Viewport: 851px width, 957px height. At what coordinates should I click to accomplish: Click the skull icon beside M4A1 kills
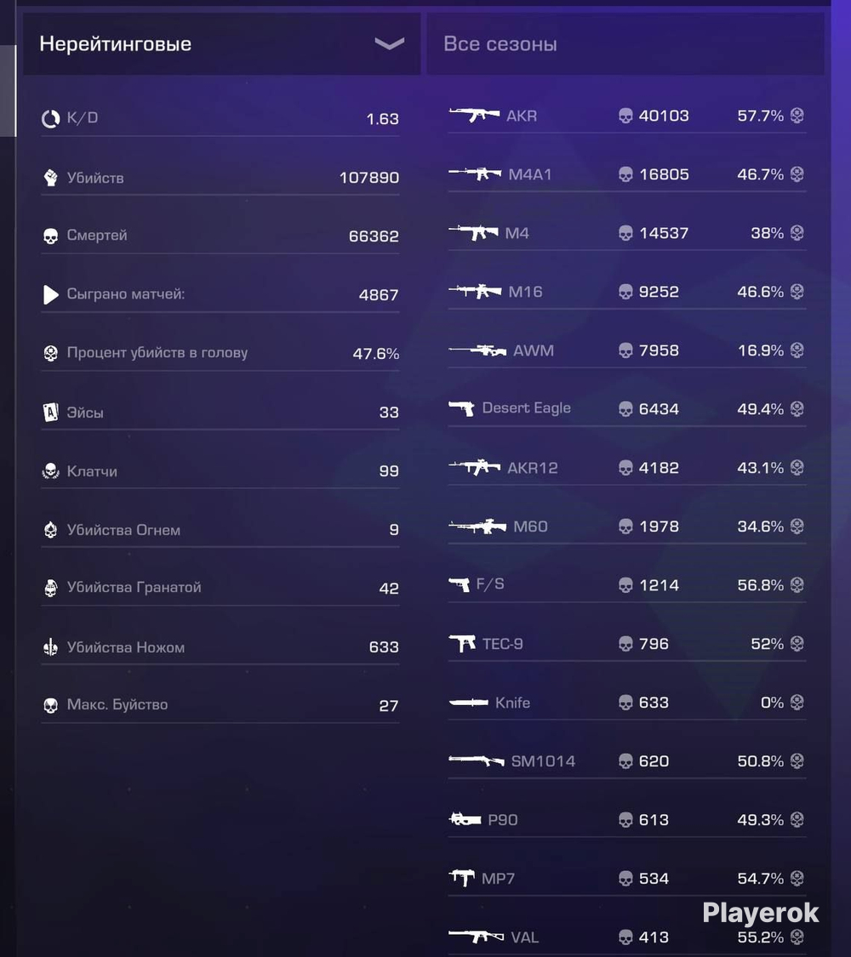625,174
